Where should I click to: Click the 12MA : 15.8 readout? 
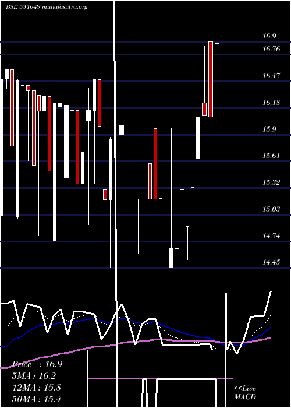coord(37,388)
